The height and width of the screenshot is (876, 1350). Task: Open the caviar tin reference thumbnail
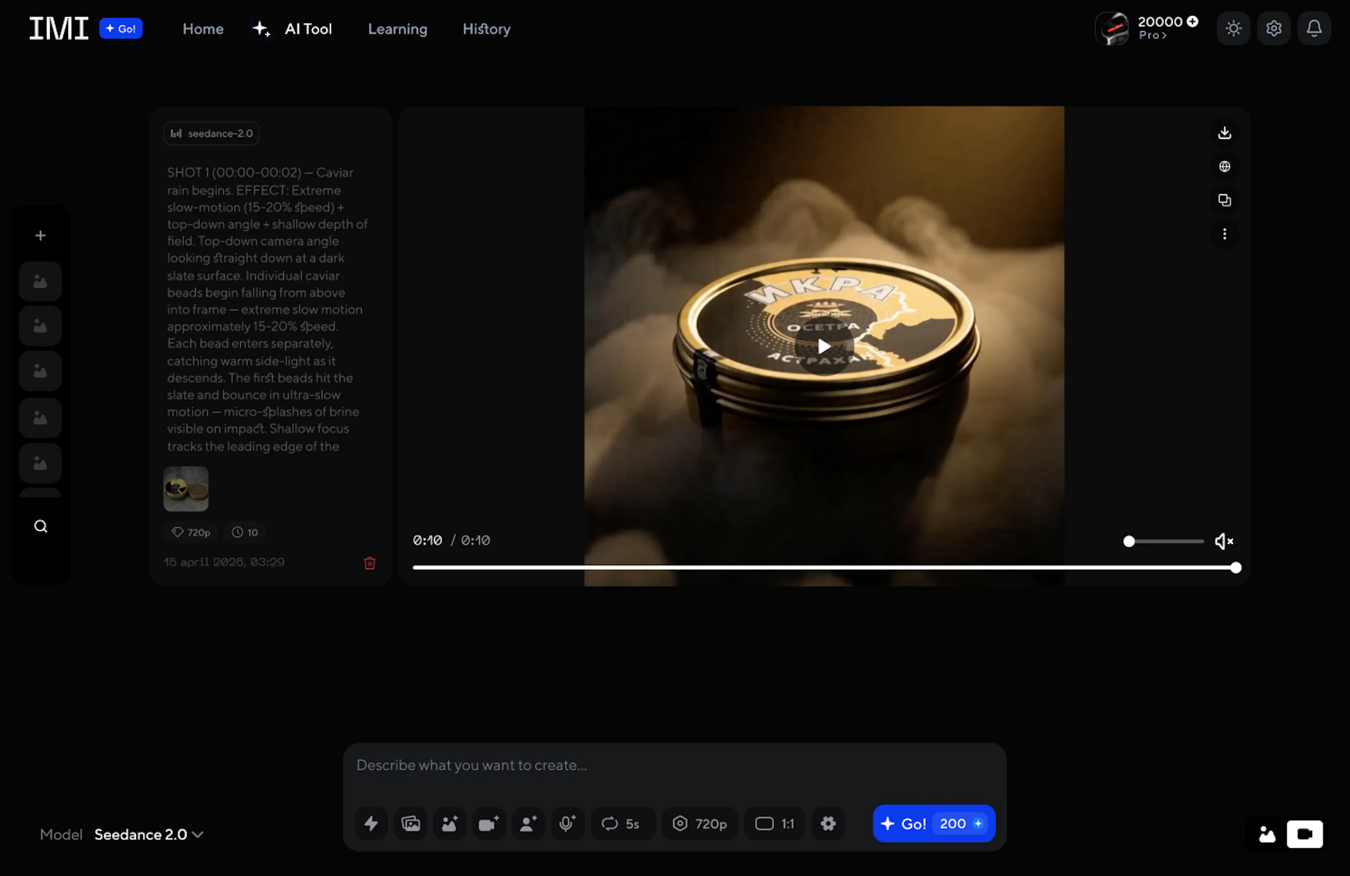[x=186, y=489]
